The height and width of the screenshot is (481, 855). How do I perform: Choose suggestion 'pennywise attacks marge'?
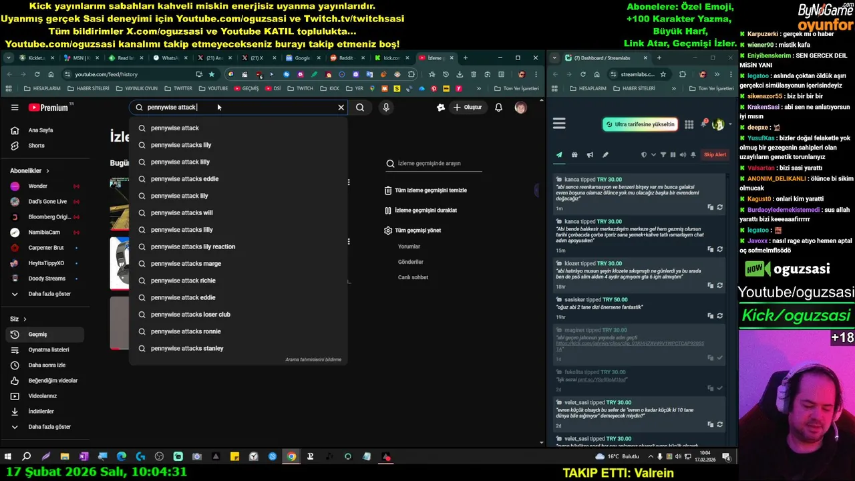click(x=238, y=263)
